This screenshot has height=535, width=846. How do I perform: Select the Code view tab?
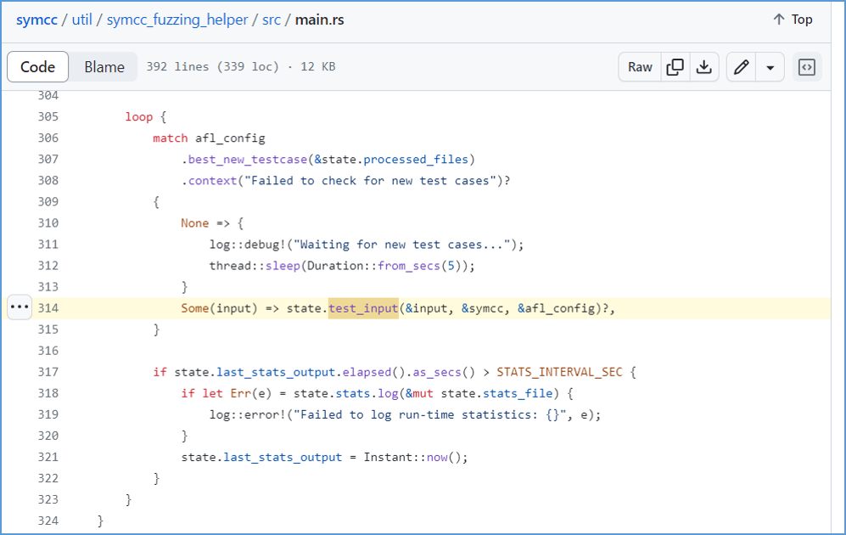tap(38, 67)
